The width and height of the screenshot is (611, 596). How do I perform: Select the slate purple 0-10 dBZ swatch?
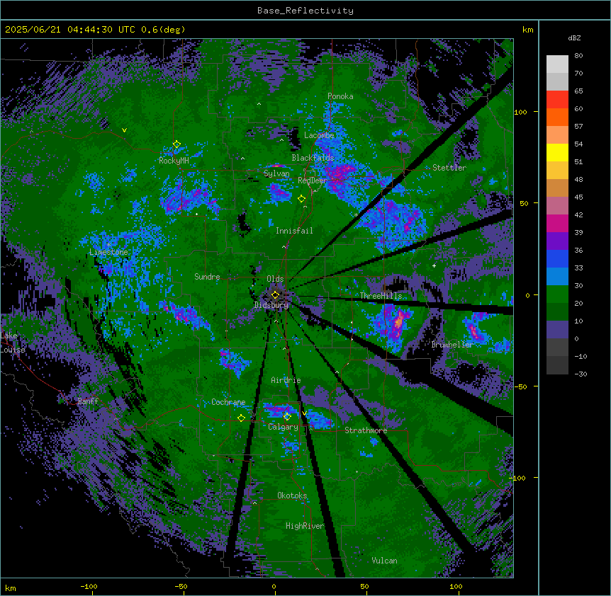[557, 330]
